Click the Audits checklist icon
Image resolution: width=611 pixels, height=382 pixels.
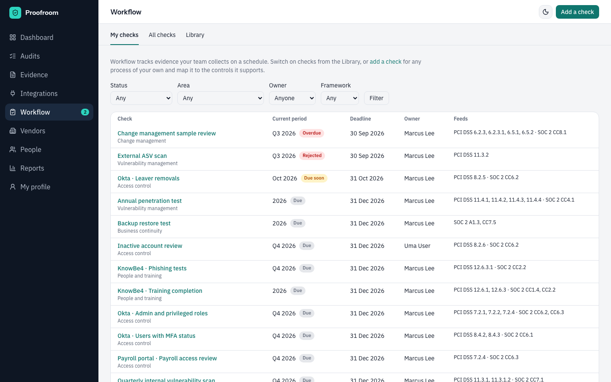click(13, 56)
